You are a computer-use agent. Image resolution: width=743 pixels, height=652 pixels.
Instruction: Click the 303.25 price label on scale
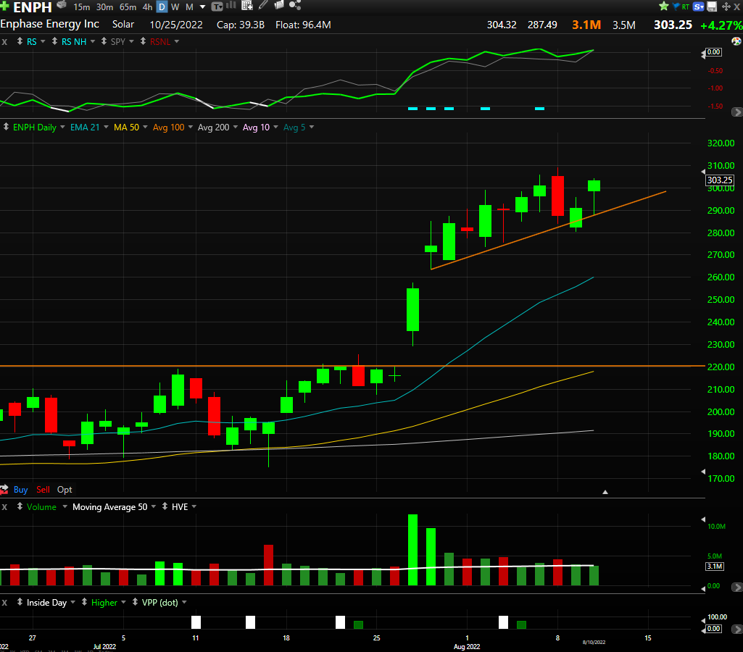point(720,180)
